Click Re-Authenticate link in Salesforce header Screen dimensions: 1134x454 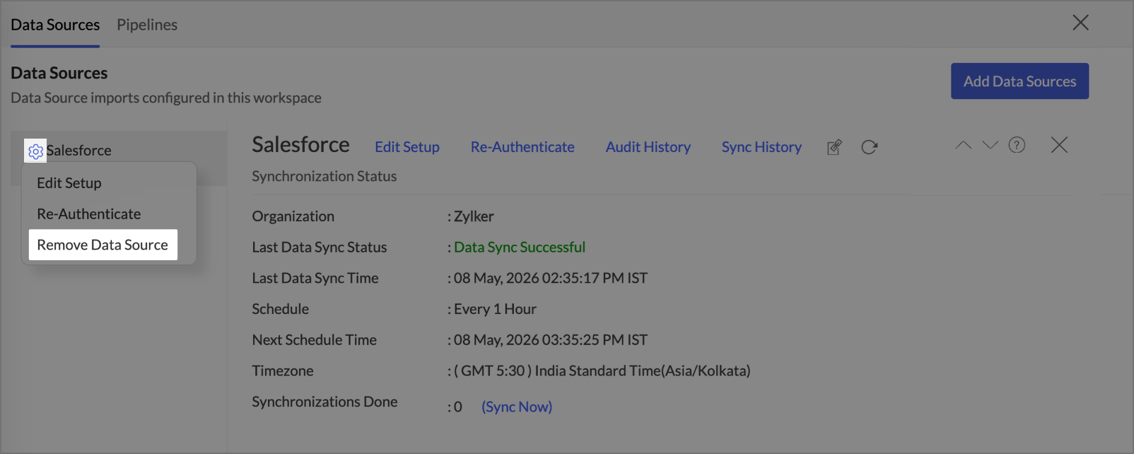pos(522,147)
